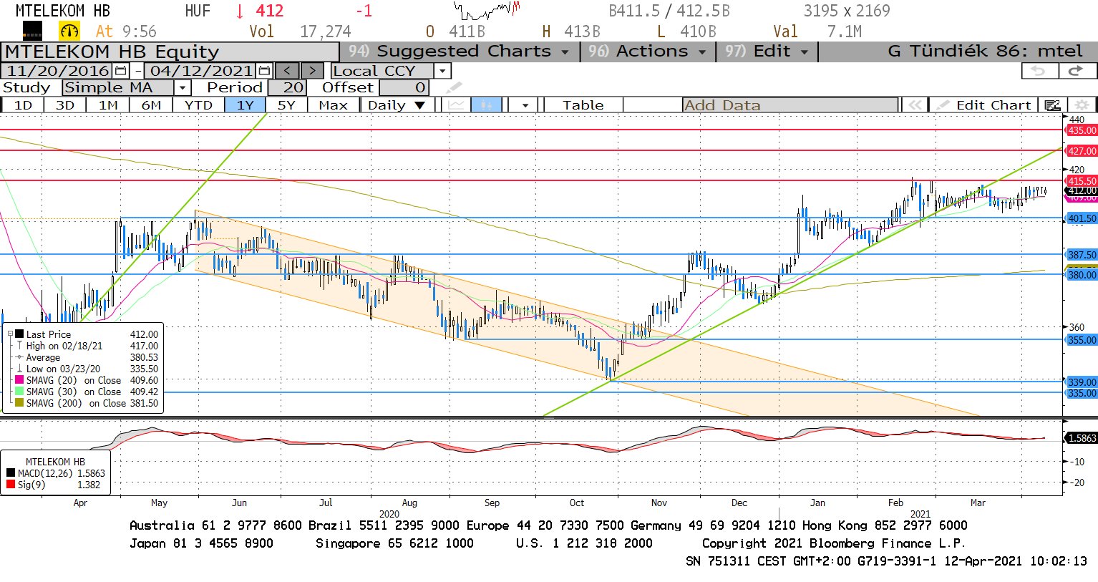Open chart settings gear icon

click(x=1082, y=105)
